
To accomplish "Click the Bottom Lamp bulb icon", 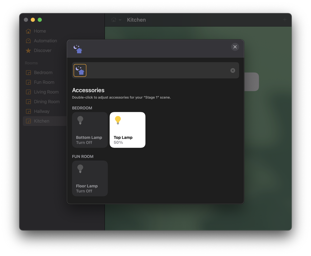I will pos(80,120).
